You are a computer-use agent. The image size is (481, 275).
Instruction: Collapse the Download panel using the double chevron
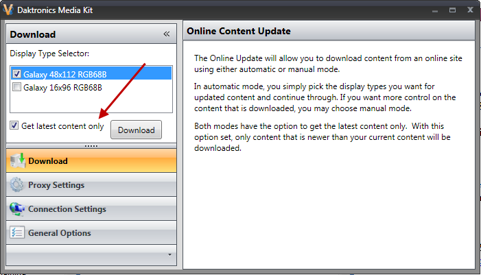coord(166,34)
